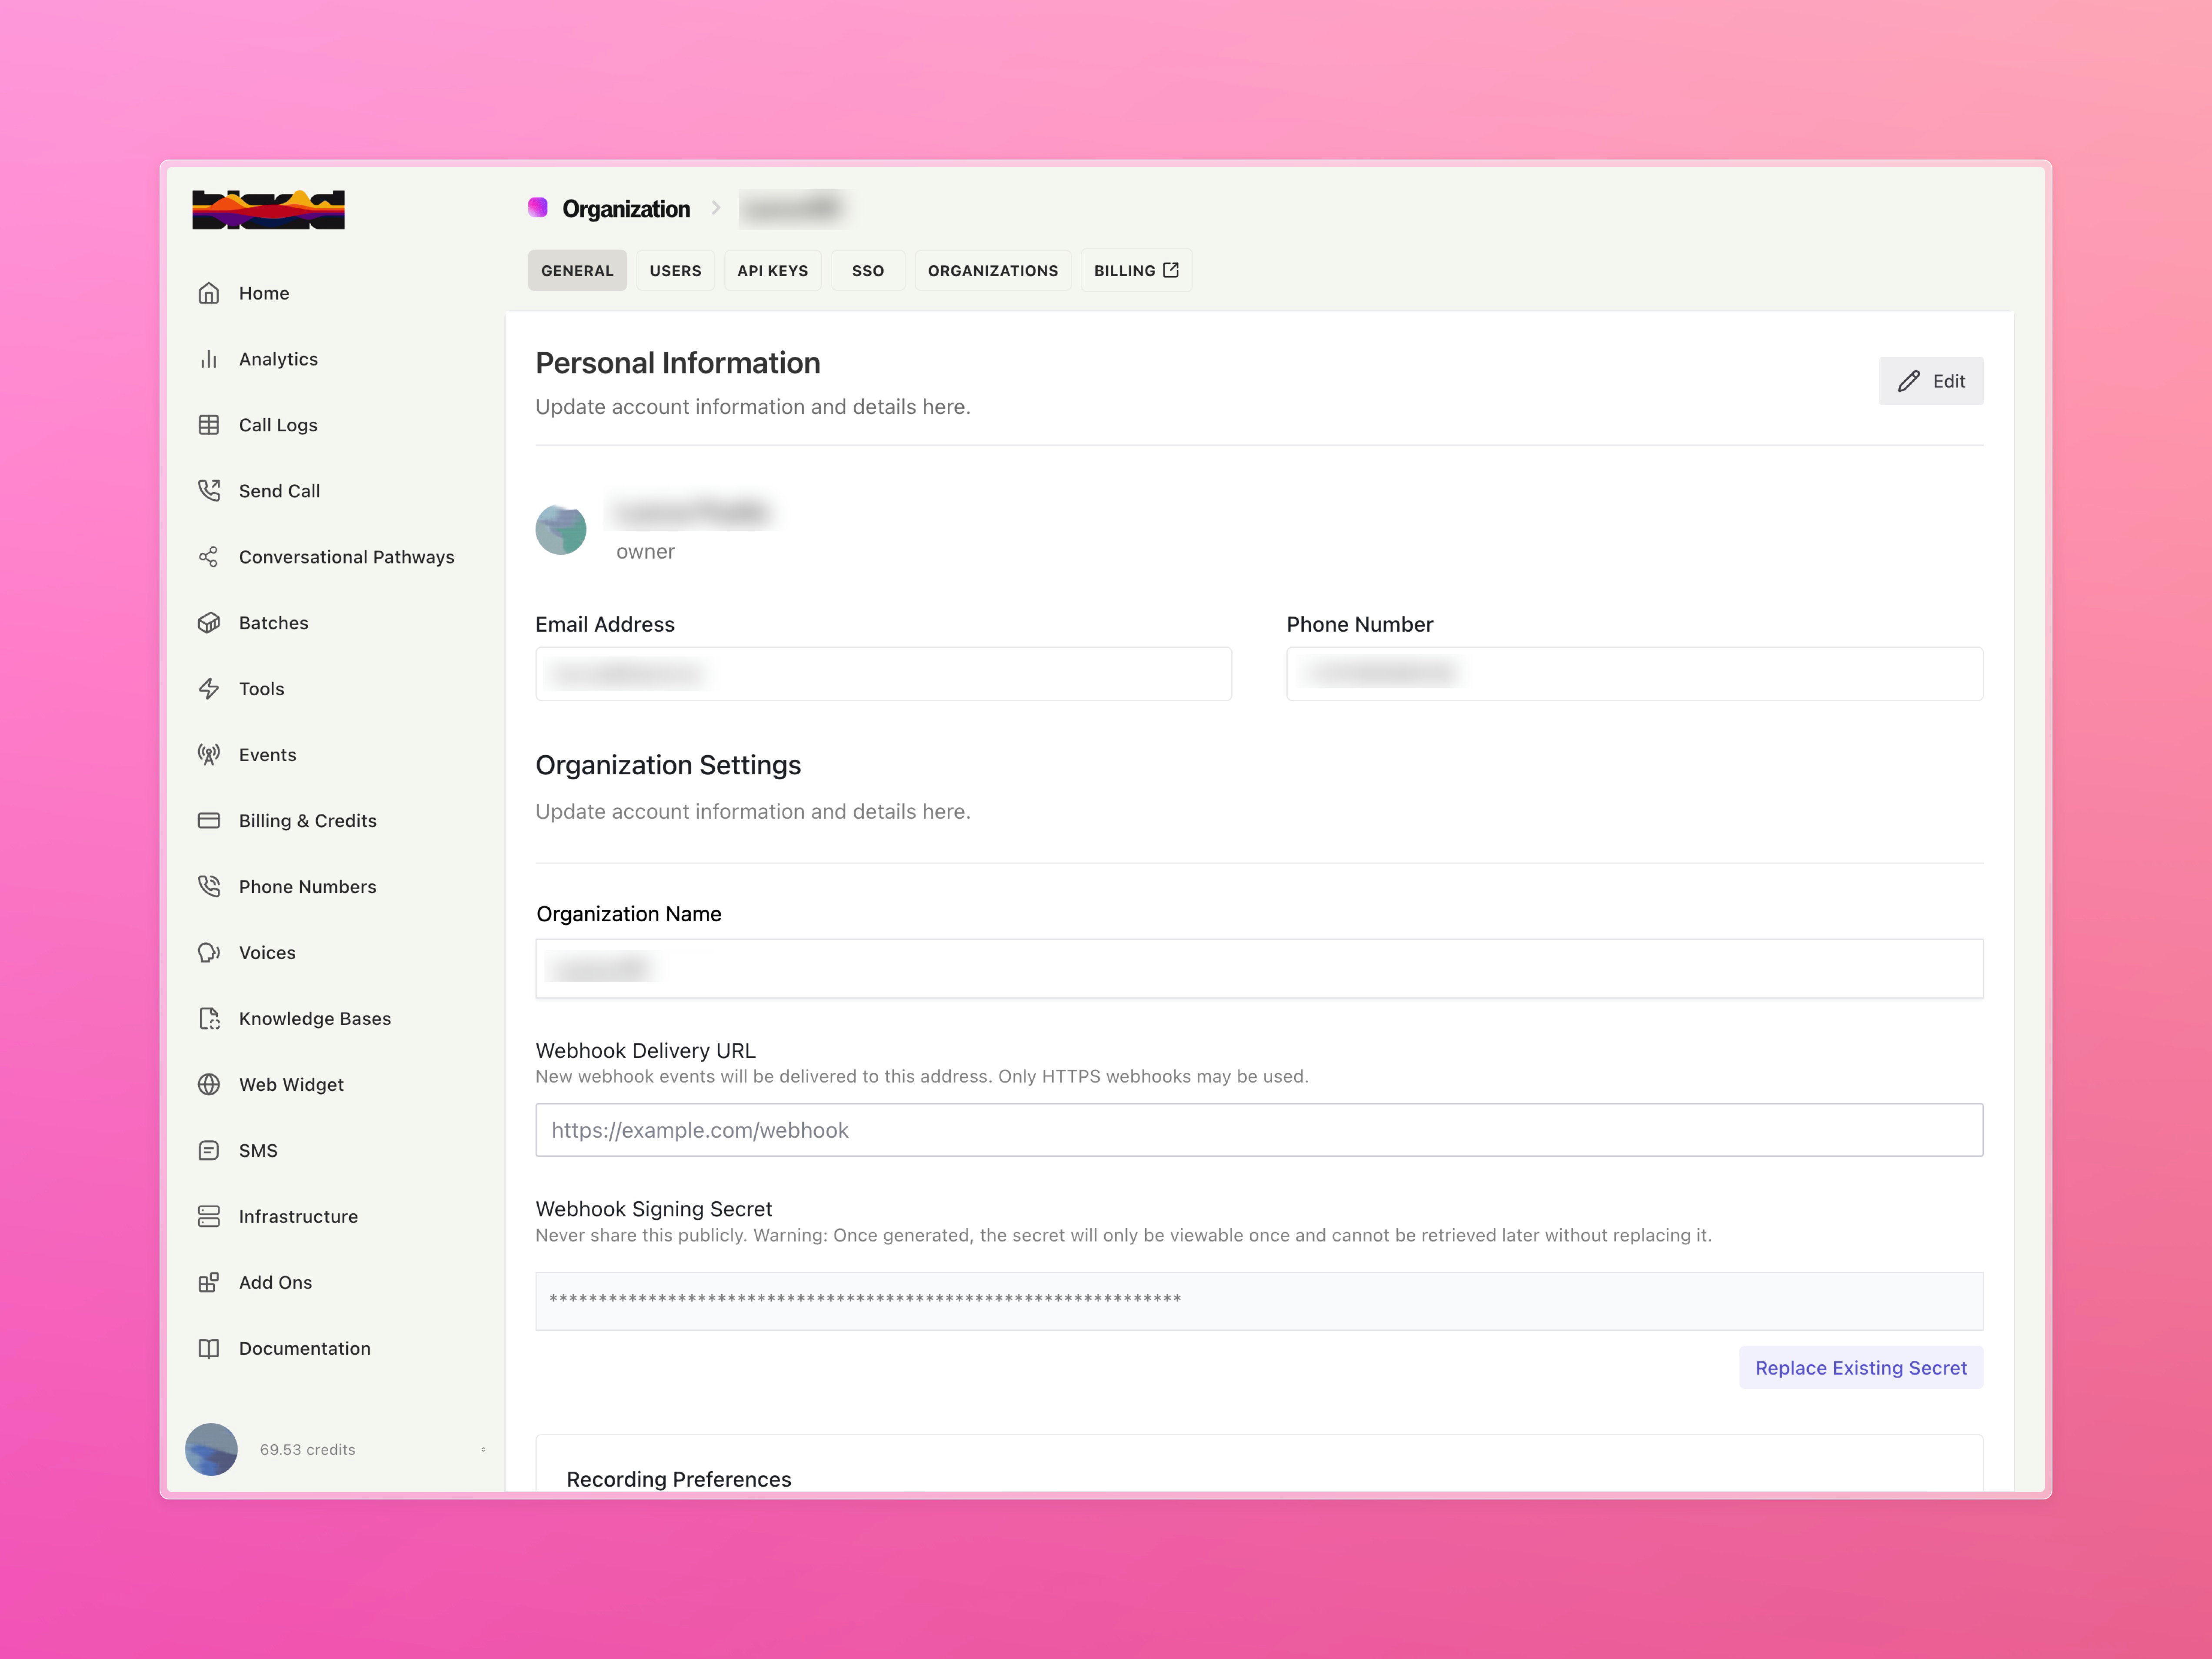This screenshot has width=2212, height=1659.
Task: Click the Web Widget globe icon
Action: tap(209, 1085)
